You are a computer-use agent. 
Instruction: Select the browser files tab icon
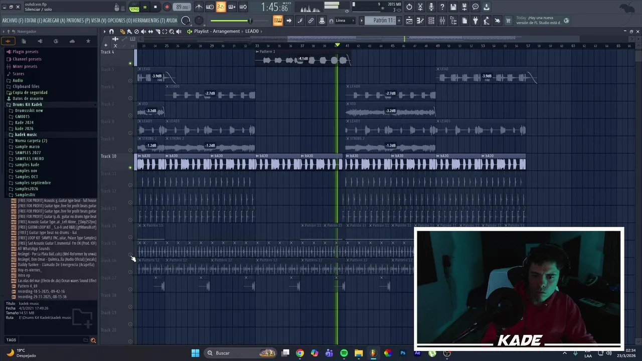tap(24, 41)
